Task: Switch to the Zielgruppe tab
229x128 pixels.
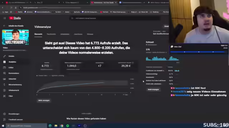Action: coord(78,34)
